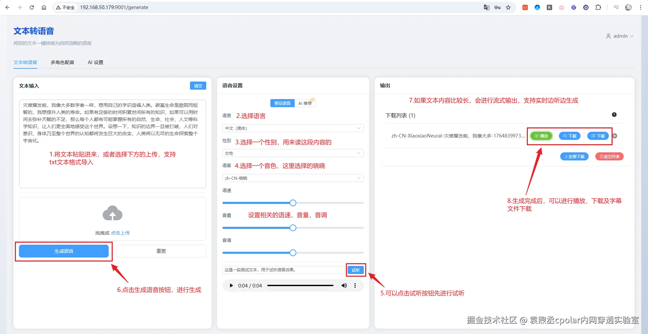View the 不安全 site security warning
This screenshot has height=334, width=648.
tap(65, 7)
